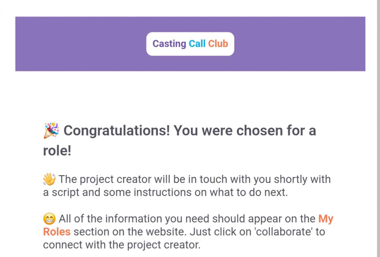The width and height of the screenshot is (380, 257).
Task: Follow the orange "Roles" link
Action: (57, 232)
